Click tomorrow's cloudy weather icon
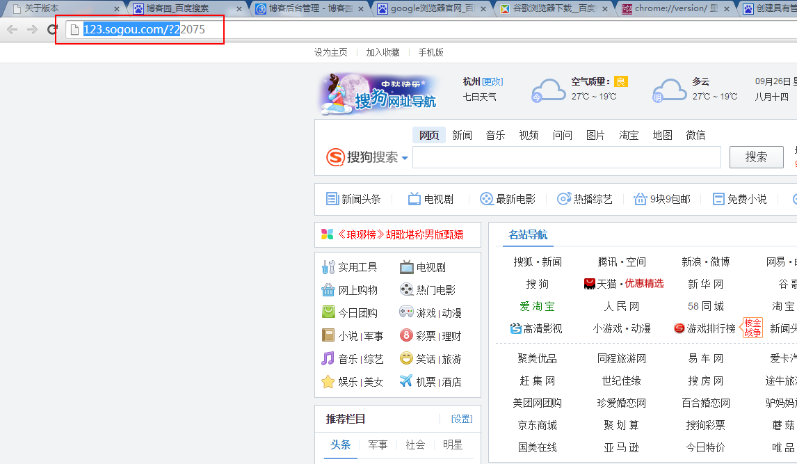 [x=670, y=91]
